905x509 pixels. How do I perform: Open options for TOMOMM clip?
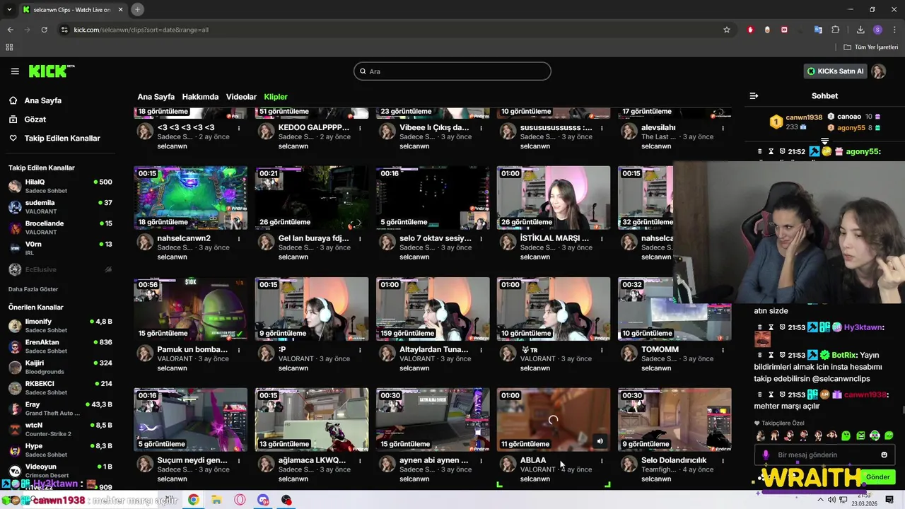click(x=723, y=350)
